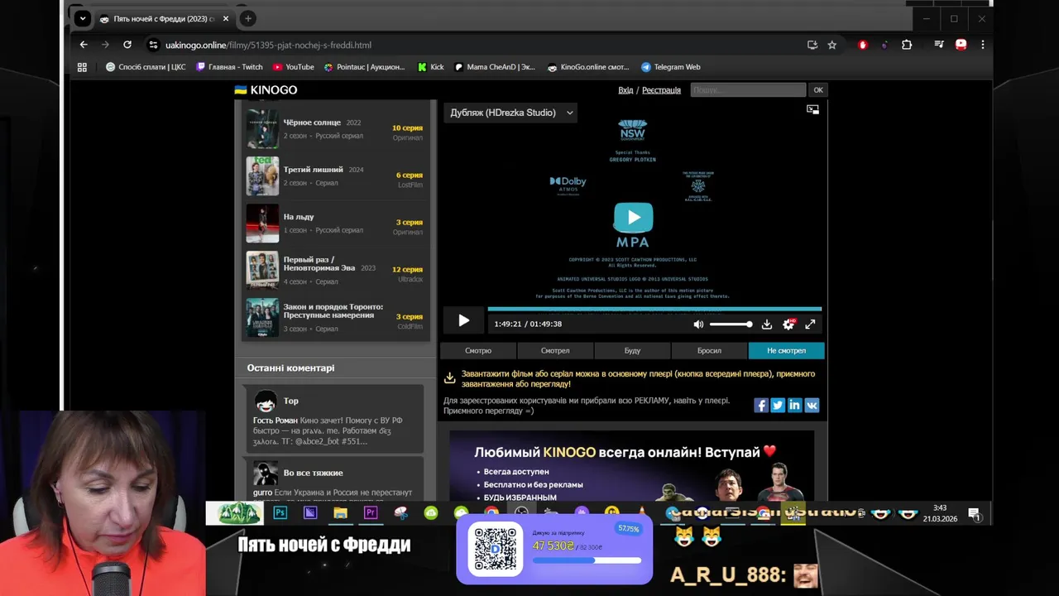The width and height of the screenshot is (1059, 596).
Task: Click the site search input field
Action: click(x=748, y=90)
